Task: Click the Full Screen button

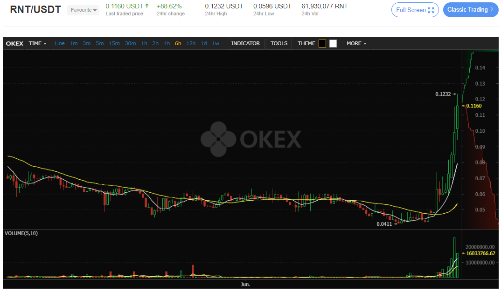Action: click(415, 10)
